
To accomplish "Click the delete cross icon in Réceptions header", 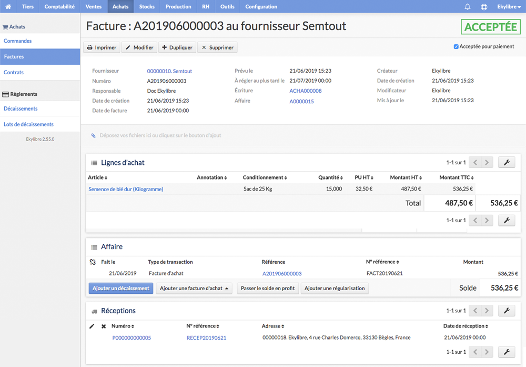I will click(x=104, y=326).
